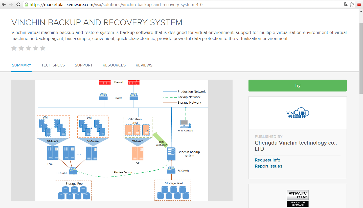Image resolution: width=363 pixels, height=208 pixels.
Task: View the REVIEWS tab
Action: tap(144, 65)
